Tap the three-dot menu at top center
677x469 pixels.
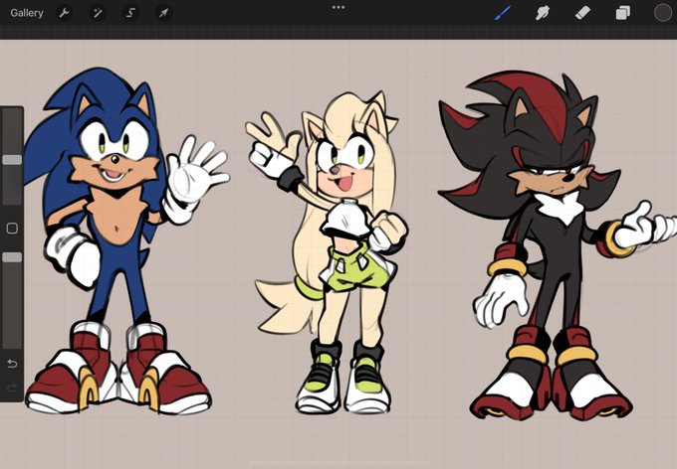[x=338, y=7]
